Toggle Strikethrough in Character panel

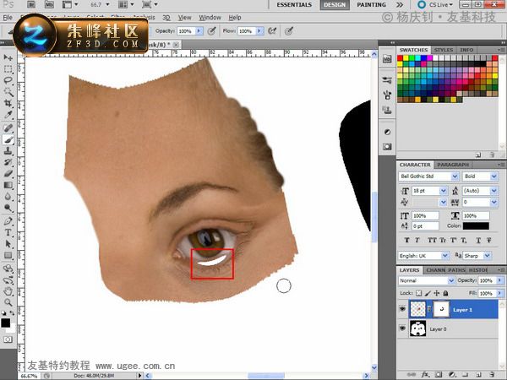click(489, 240)
